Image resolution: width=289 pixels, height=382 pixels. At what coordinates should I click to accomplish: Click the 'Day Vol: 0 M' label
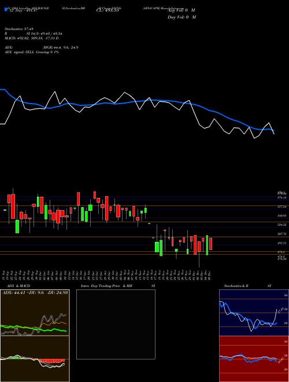[x=181, y=17]
